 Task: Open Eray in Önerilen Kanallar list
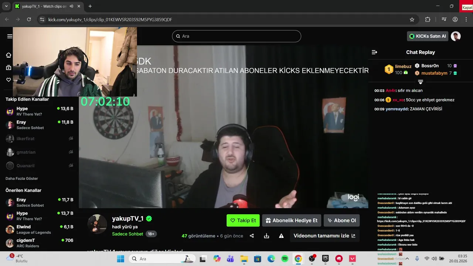pyautogui.click(x=39, y=202)
